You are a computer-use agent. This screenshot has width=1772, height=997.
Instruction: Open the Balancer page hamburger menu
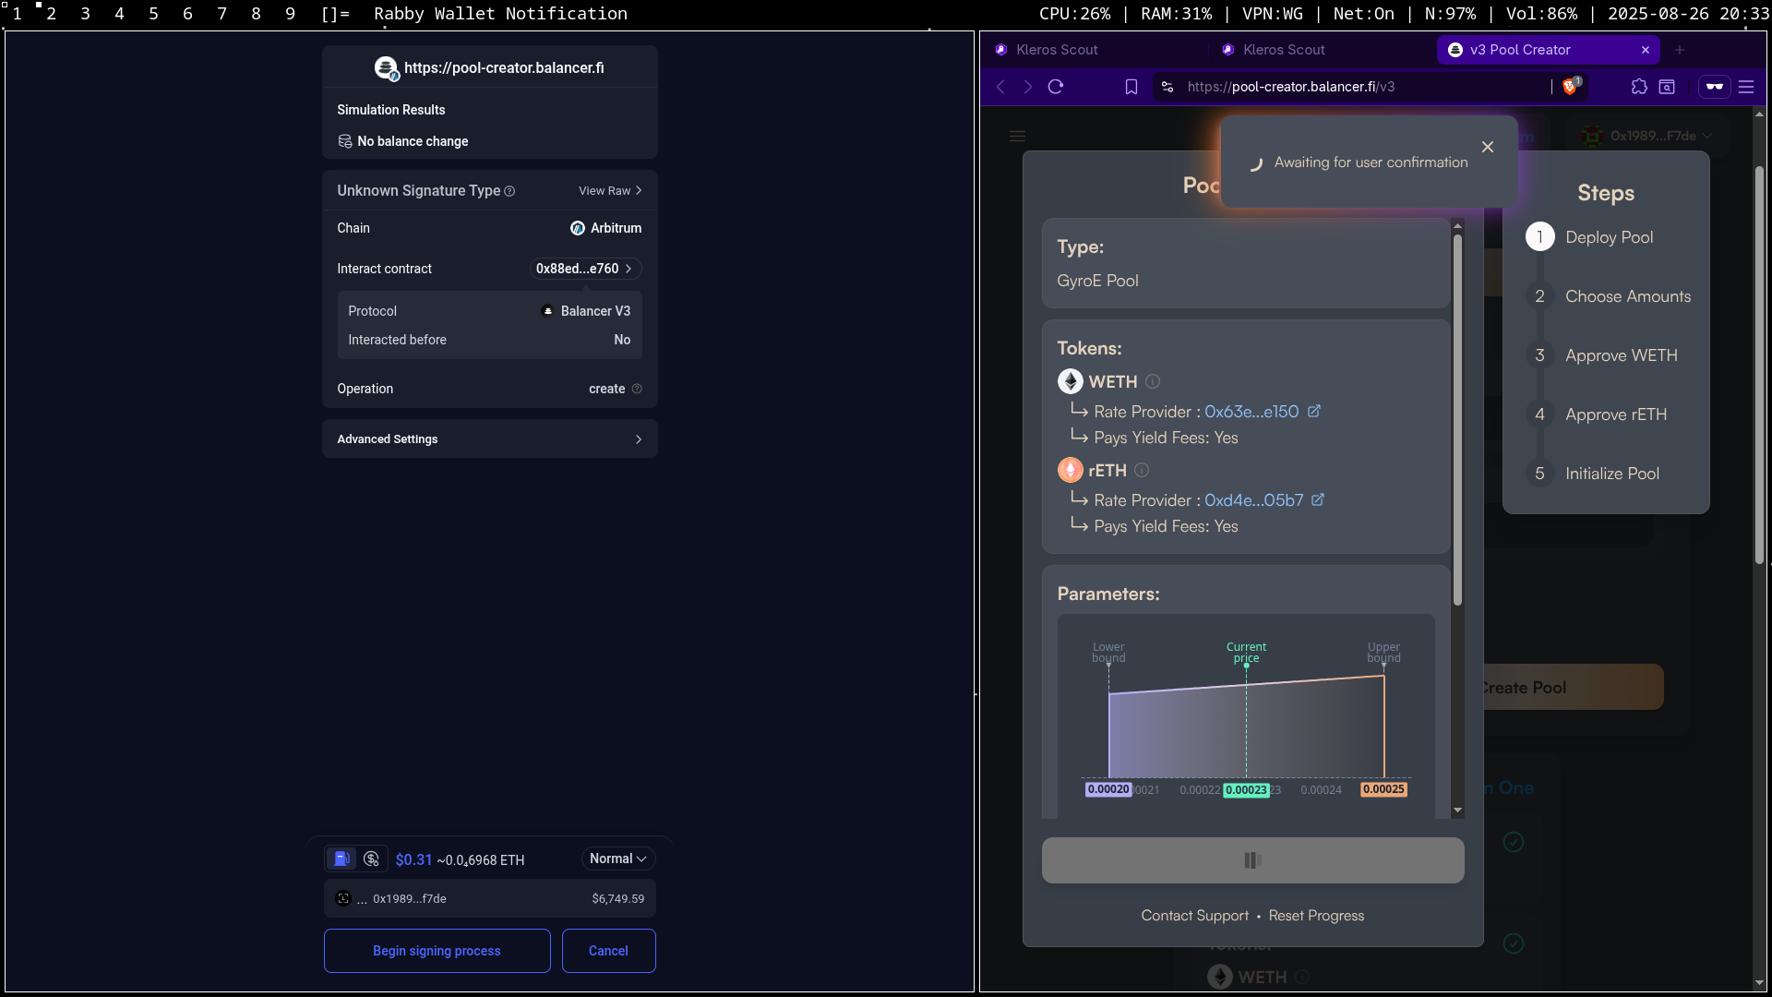coord(1018,136)
